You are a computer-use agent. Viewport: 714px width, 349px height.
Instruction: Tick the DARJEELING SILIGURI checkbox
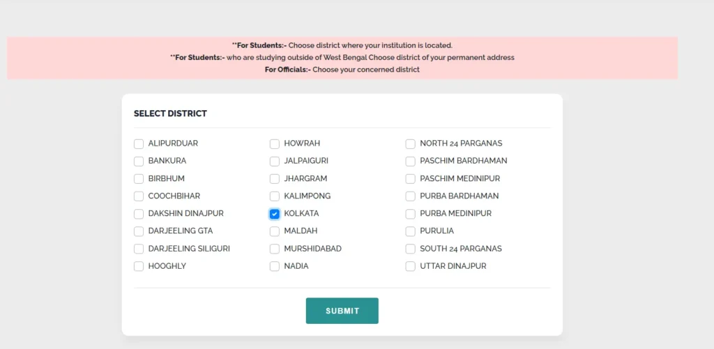139,249
